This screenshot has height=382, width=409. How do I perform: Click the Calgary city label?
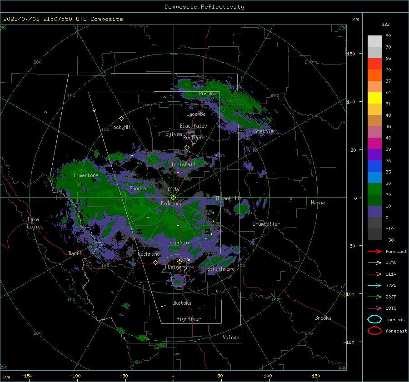(177, 267)
